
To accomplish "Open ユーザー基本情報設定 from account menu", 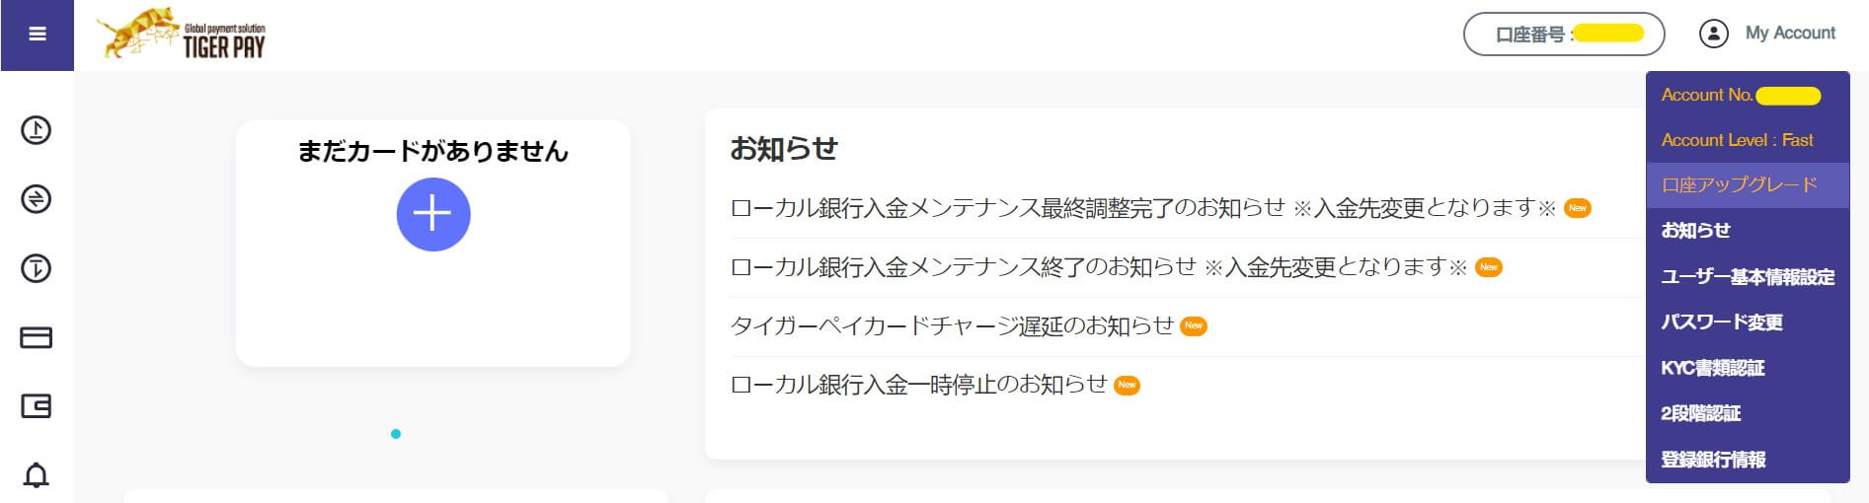I will (x=1748, y=277).
